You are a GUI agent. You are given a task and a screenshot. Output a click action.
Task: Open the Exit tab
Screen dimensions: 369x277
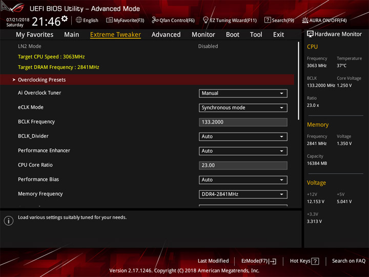[278, 35]
